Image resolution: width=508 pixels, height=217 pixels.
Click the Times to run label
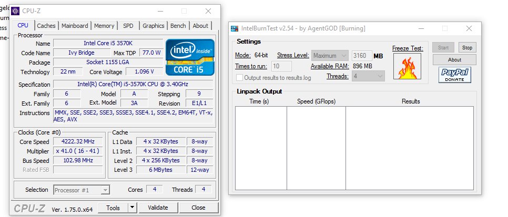251,66
